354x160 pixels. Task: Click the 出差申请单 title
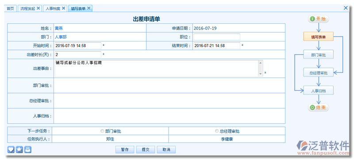click(146, 19)
